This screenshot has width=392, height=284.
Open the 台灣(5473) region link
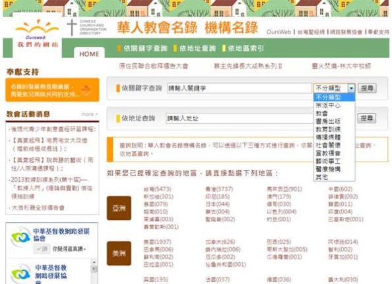(157, 189)
